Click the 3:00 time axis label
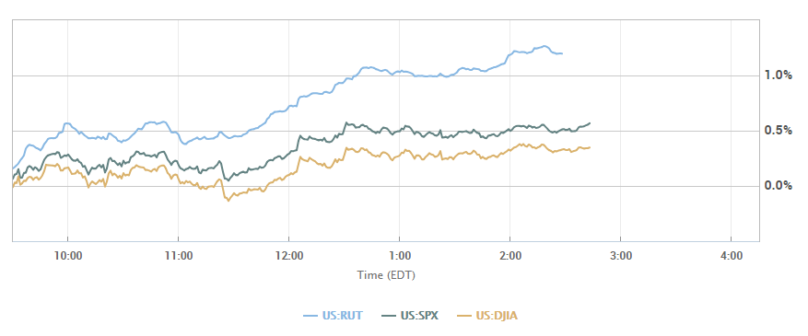Screen dimensions: 808x336 (x=620, y=255)
